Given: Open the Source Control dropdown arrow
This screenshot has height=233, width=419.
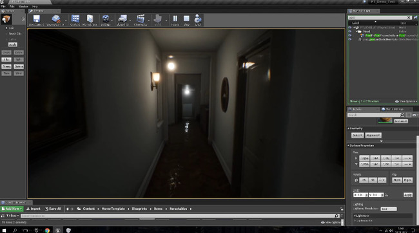Looking at the screenshot, I should (66, 20).
